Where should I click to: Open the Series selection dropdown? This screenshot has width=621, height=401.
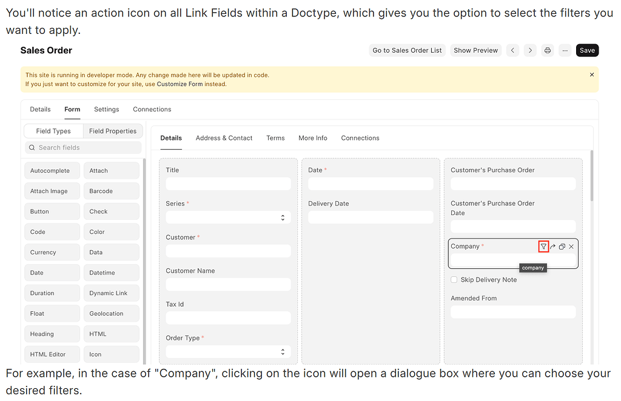coord(282,217)
